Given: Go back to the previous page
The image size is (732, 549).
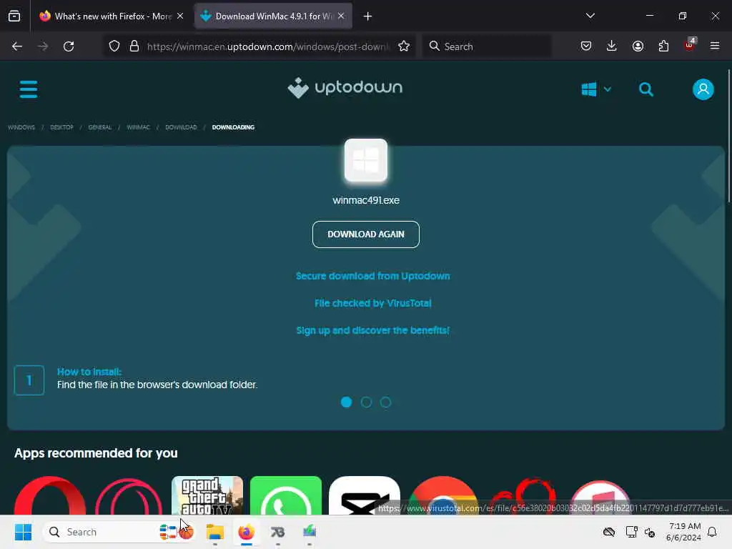Looking at the screenshot, I should pyautogui.click(x=17, y=46).
